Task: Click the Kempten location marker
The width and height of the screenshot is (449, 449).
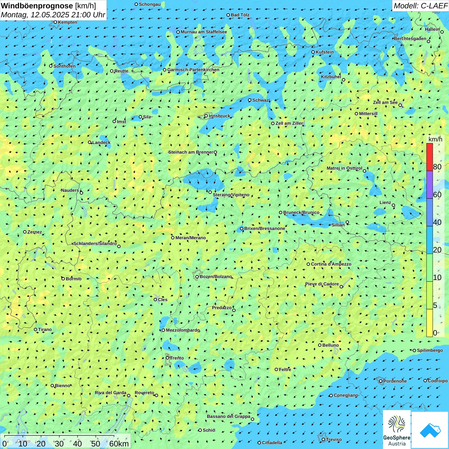Action: [55, 22]
